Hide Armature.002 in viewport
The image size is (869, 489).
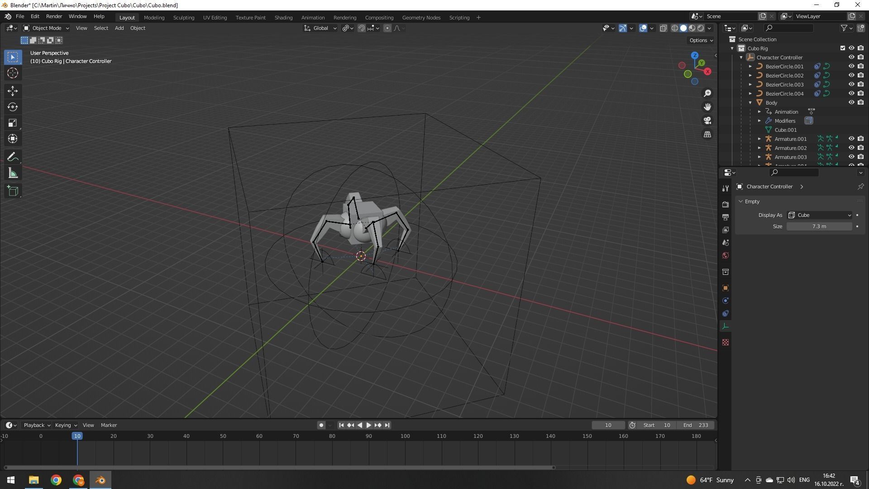(x=851, y=148)
